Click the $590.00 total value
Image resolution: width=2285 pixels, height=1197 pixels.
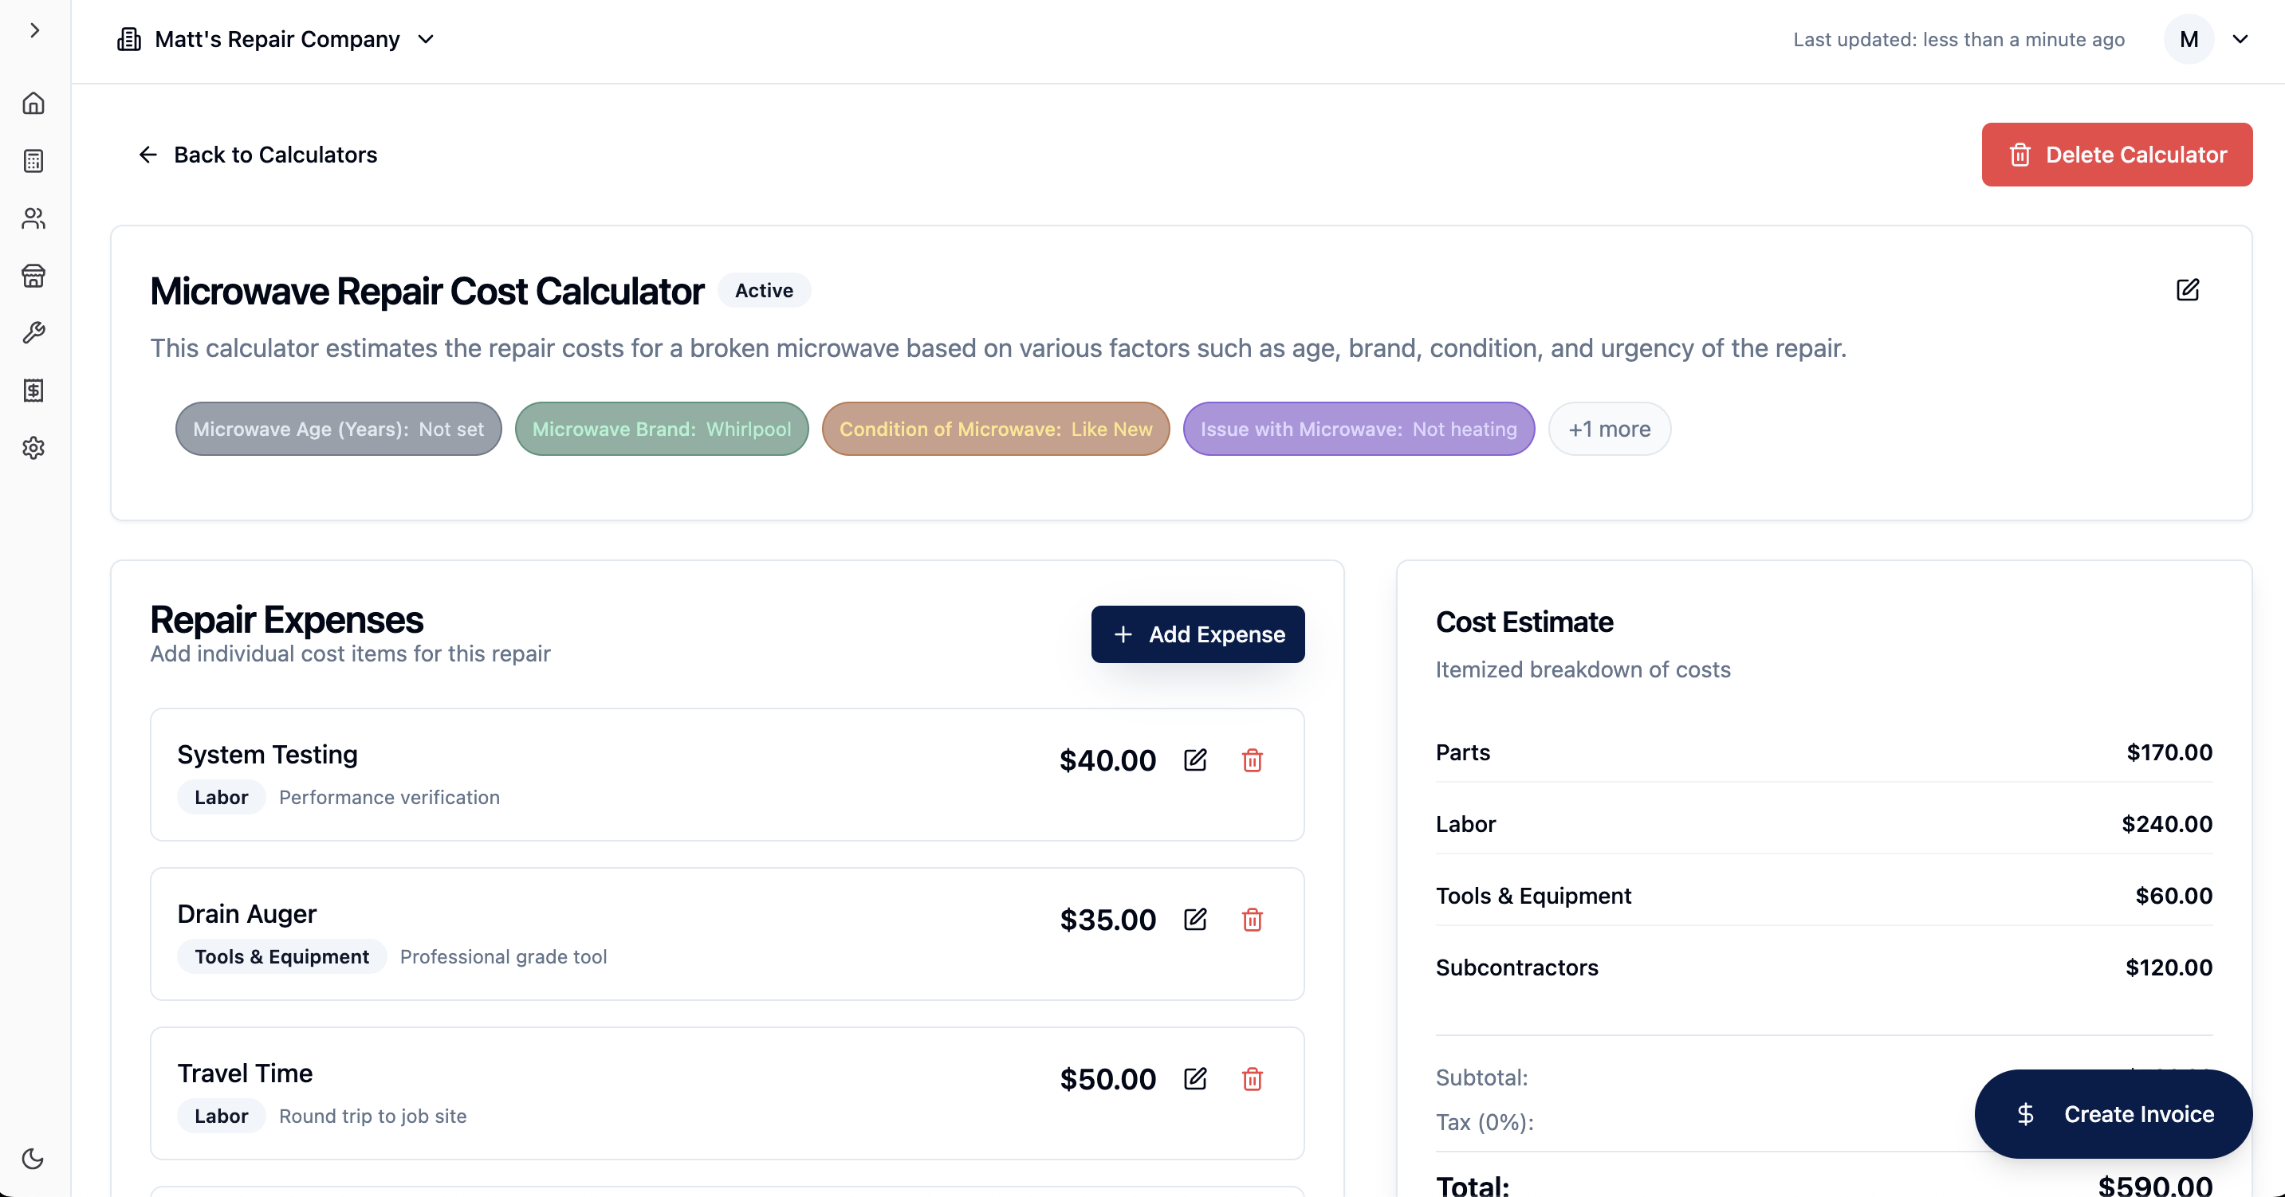pyautogui.click(x=2154, y=1186)
